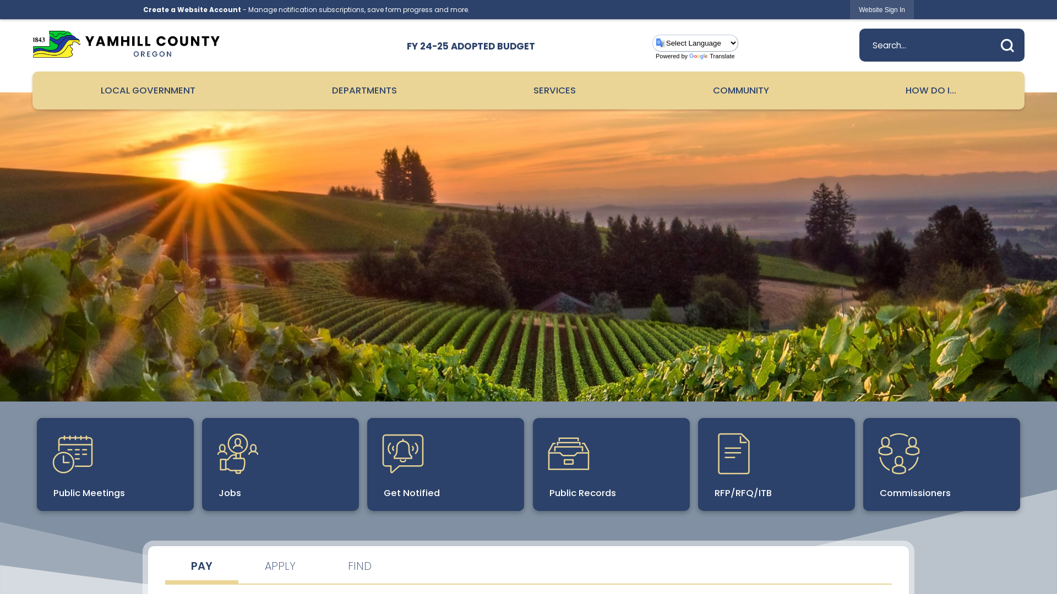
Task: Click the Yamhill County logo icon
Action: (56, 45)
